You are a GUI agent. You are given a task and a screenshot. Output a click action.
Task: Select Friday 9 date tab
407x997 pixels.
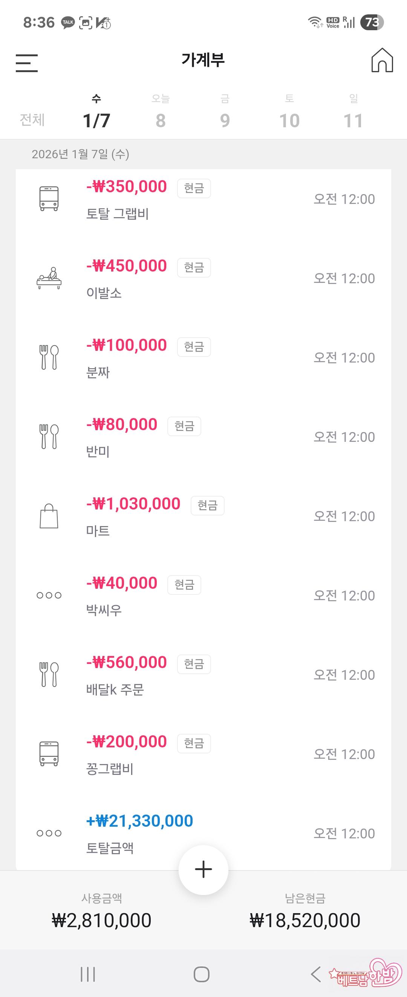point(225,112)
